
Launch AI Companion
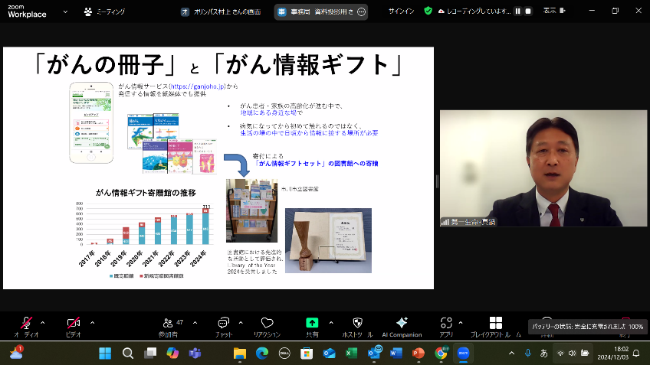tap(402, 324)
